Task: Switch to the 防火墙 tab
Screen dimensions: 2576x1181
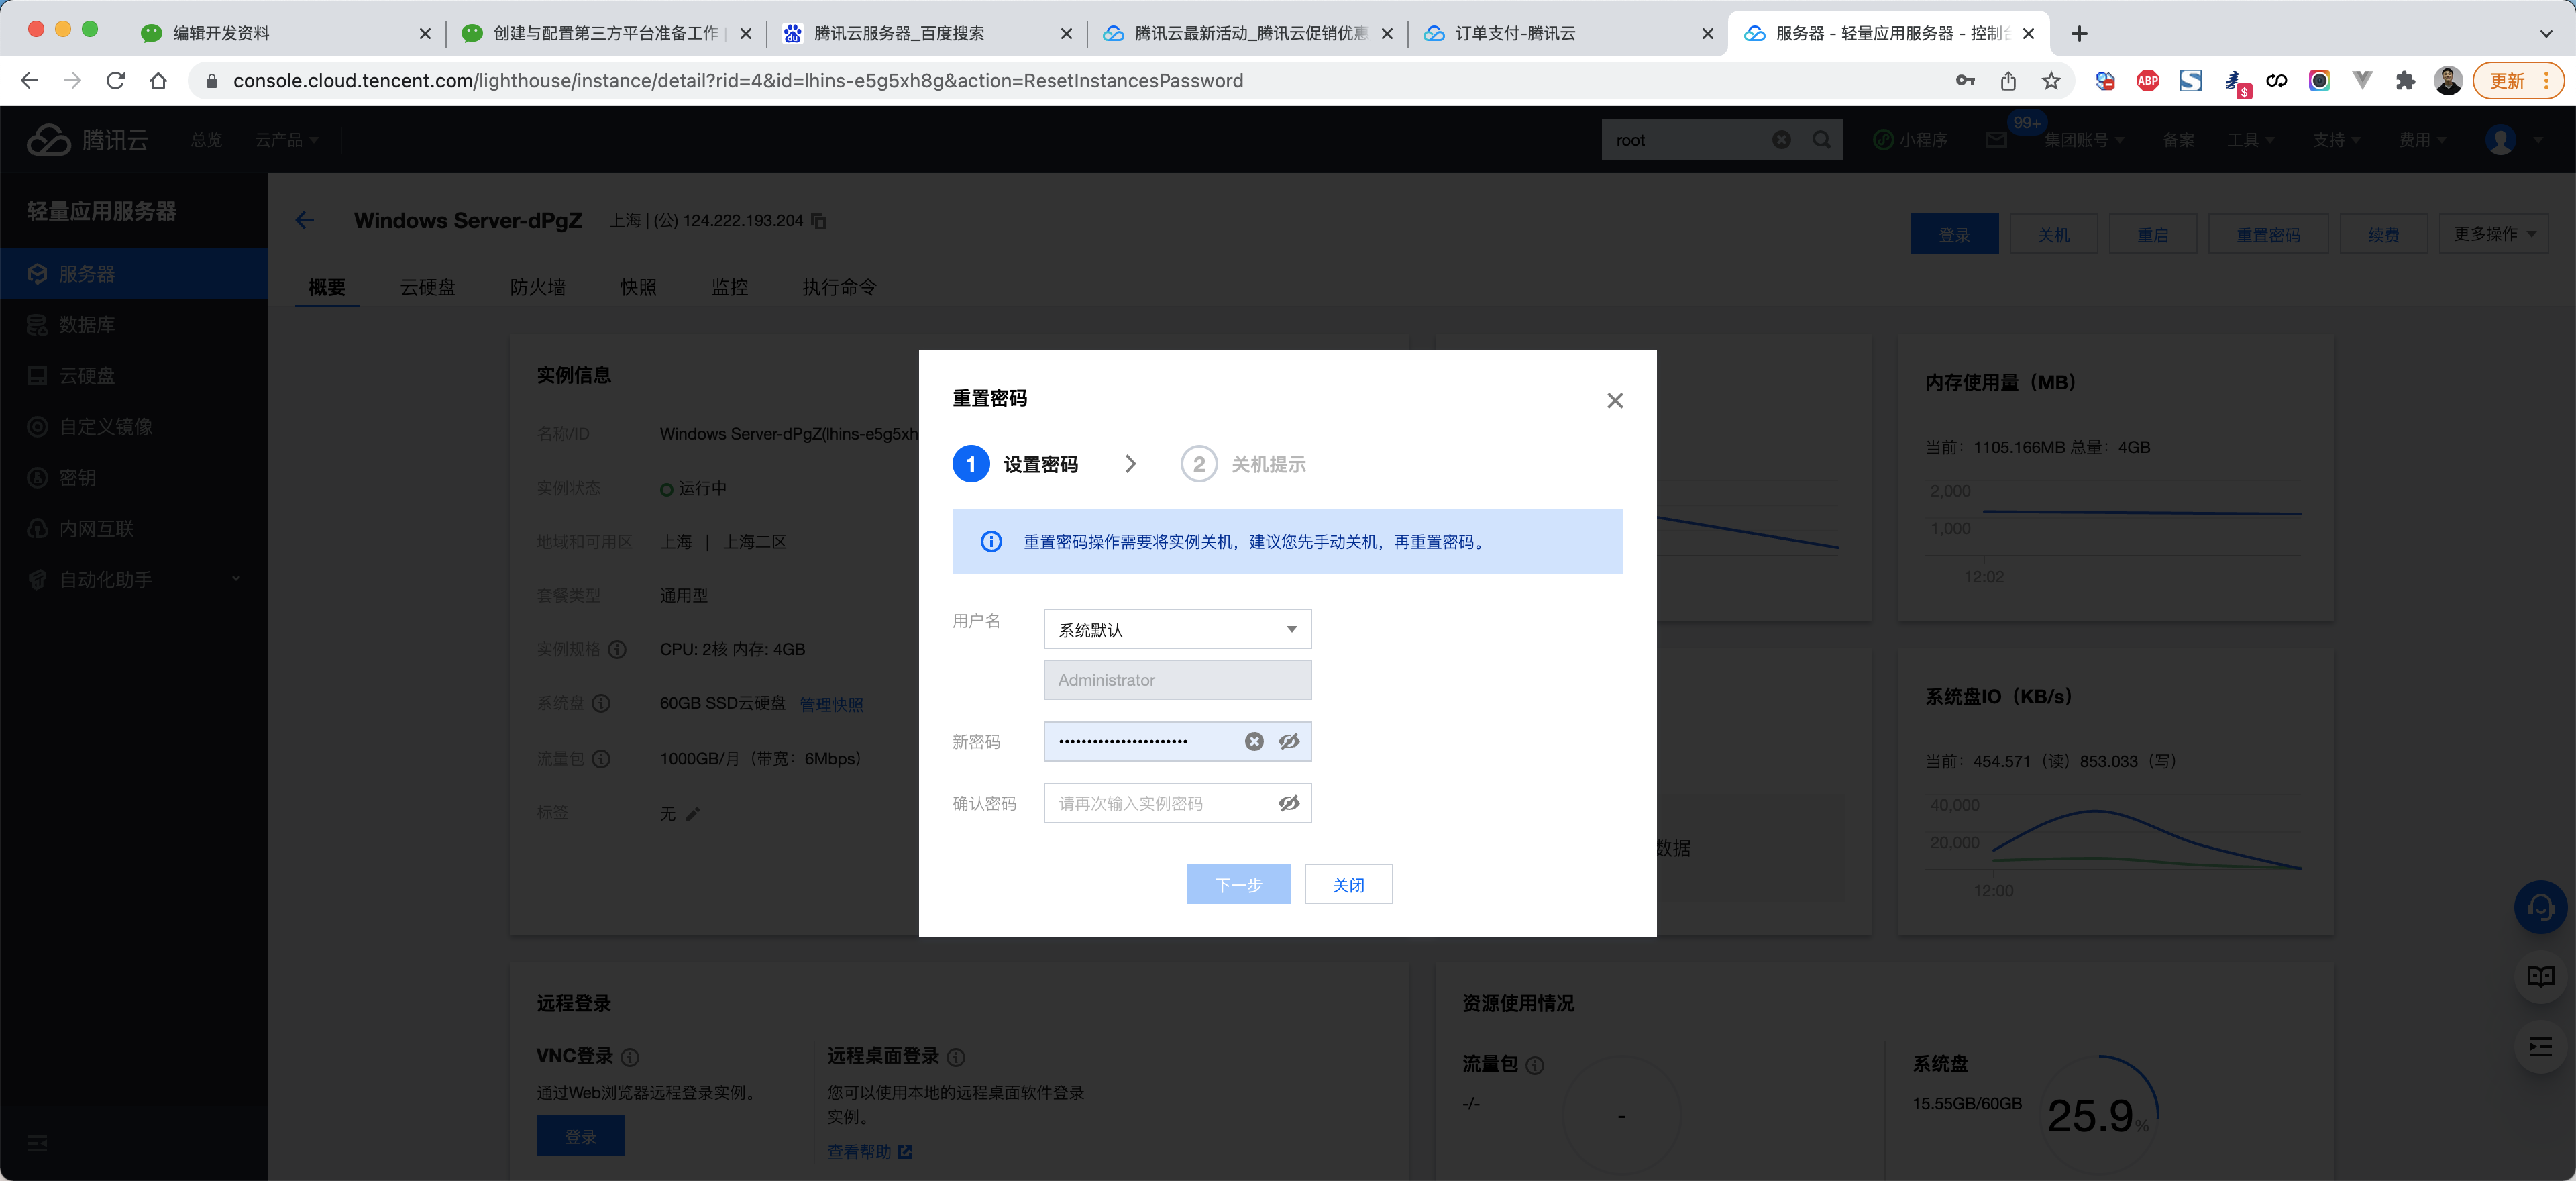Action: pyautogui.click(x=537, y=287)
